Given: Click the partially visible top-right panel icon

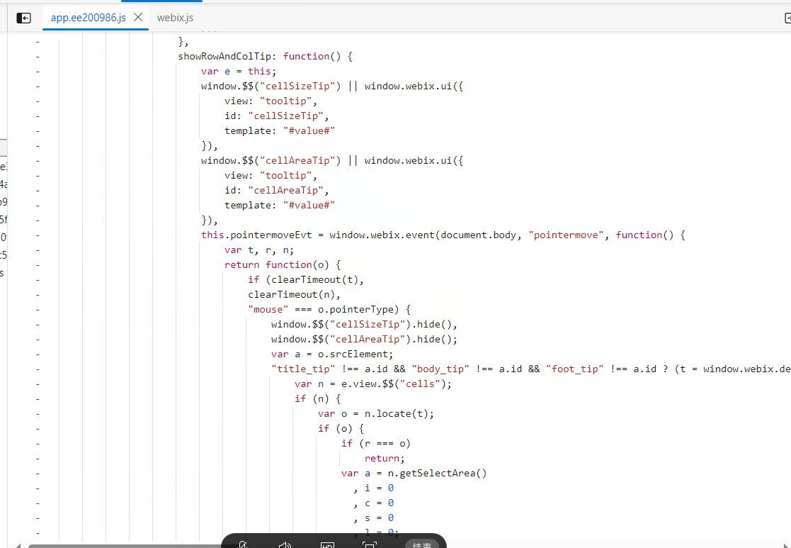Looking at the screenshot, I should 787,18.
